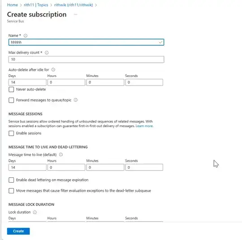The width and height of the screenshot is (242, 240).
Task: Click the Forward messages info icon
Action: (75, 100)
